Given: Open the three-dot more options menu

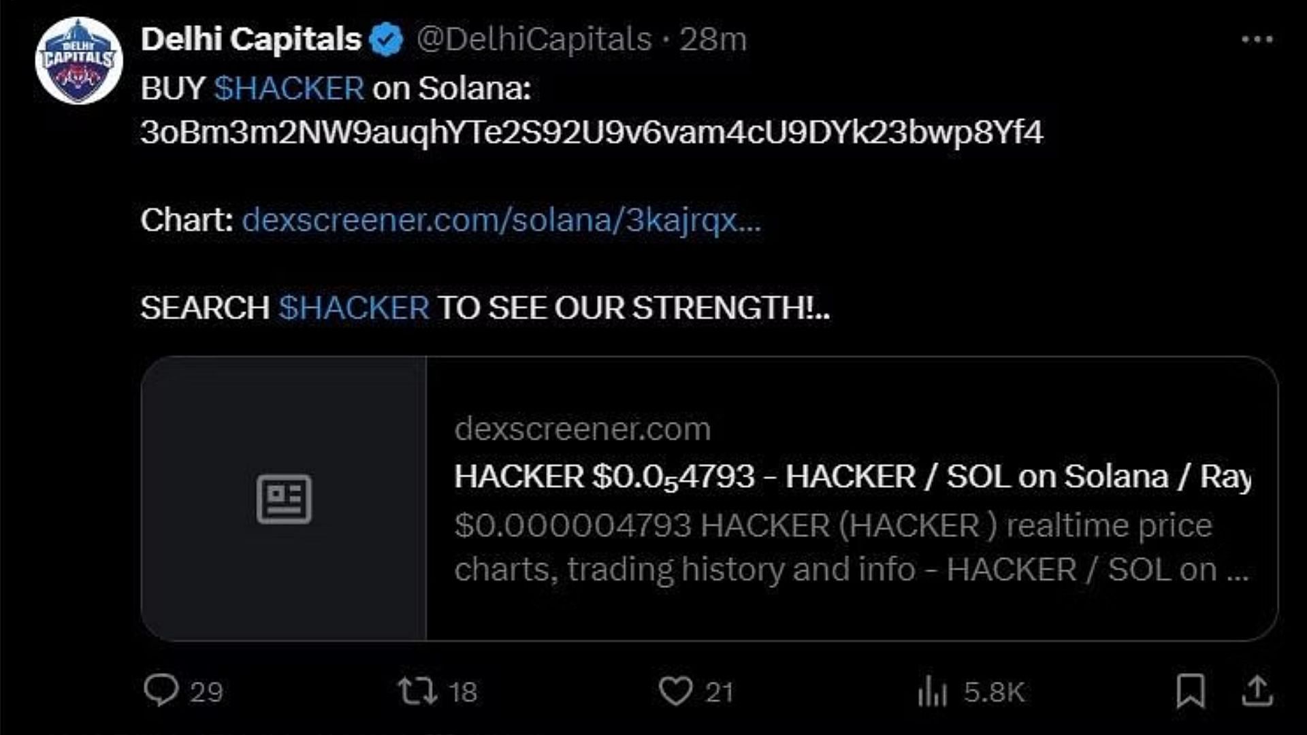Looking at the screenshot, I should 1257,39.
